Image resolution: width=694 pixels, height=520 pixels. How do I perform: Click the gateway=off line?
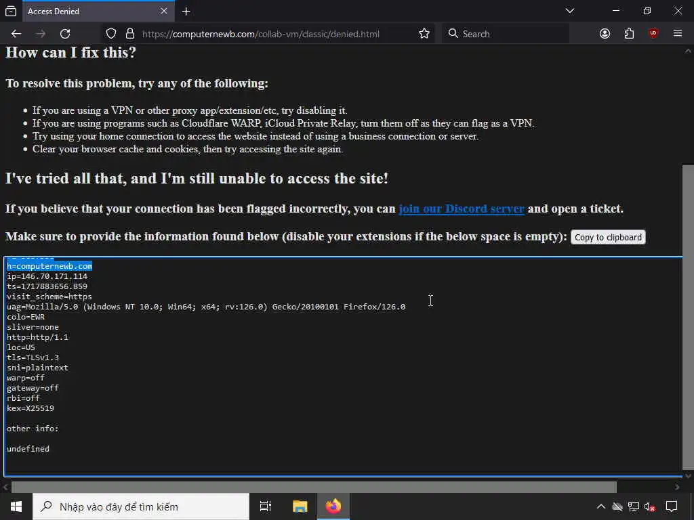(x=33, y=388)
